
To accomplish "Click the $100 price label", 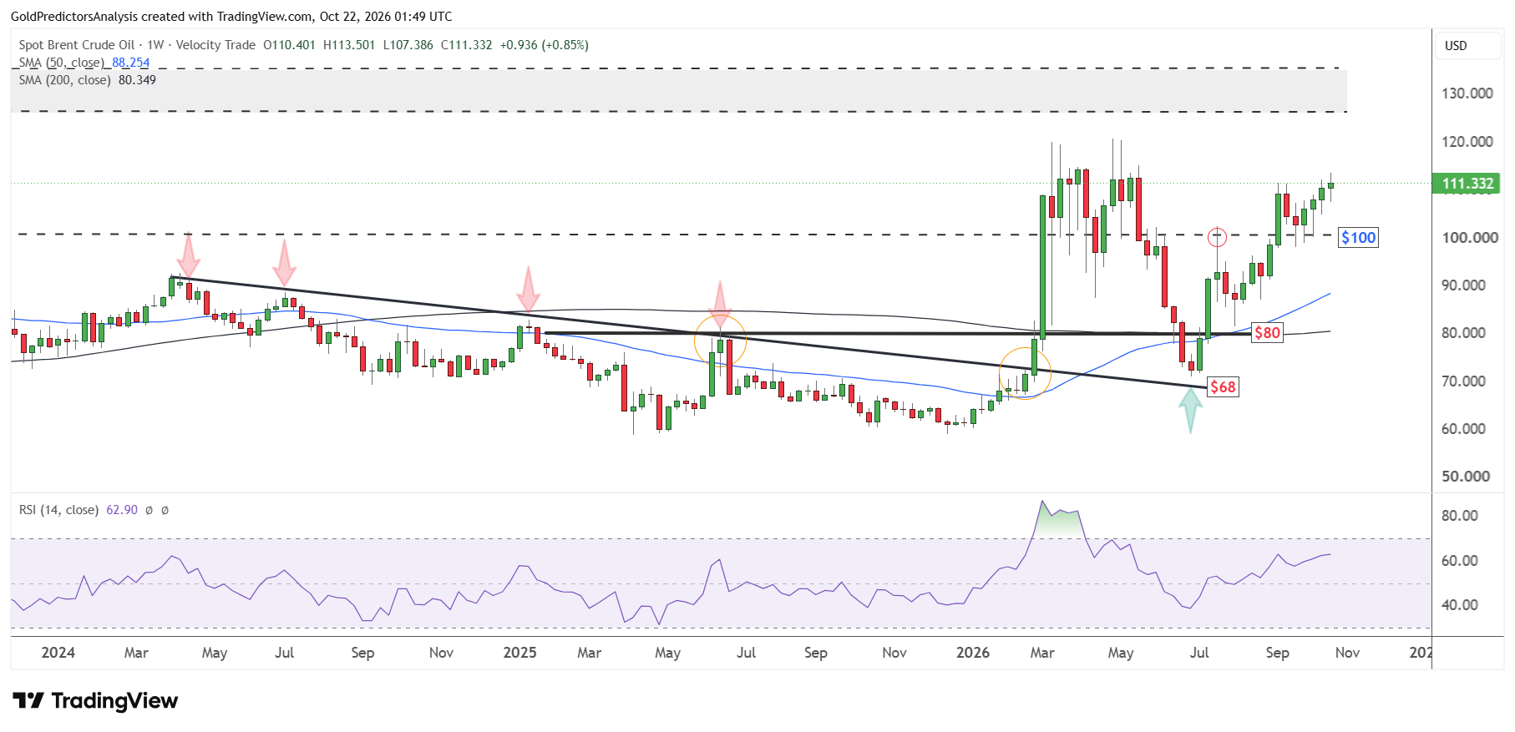I will 1358,238.
